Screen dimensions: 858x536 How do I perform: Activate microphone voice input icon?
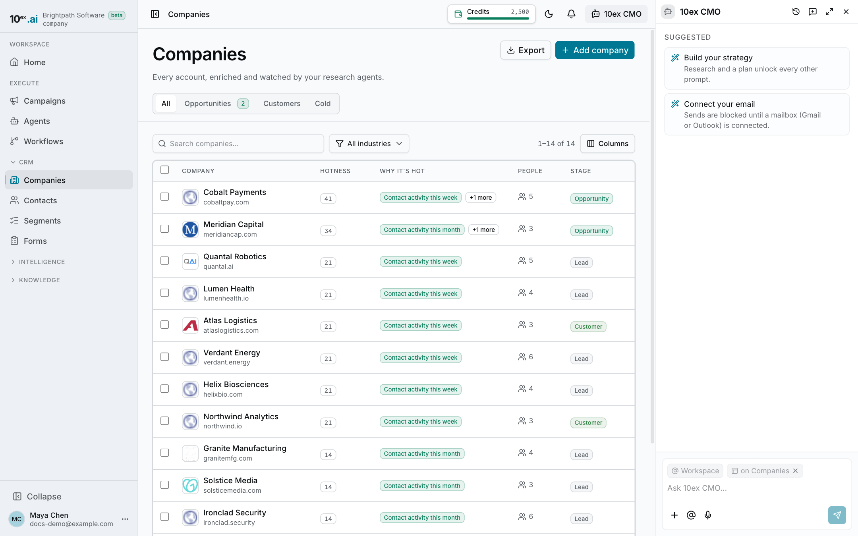[x=708, y=515]
